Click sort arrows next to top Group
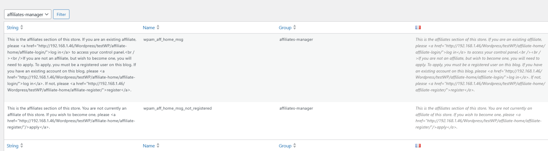 [295, 27]
